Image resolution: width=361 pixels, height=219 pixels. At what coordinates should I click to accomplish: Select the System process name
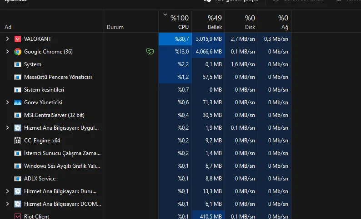(x=33, y=64)
